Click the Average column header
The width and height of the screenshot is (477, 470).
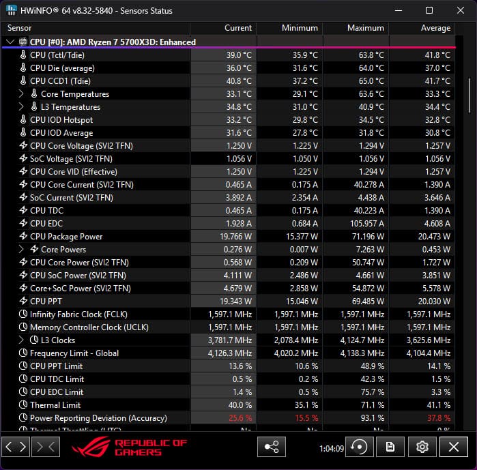(x=435, y=28)
